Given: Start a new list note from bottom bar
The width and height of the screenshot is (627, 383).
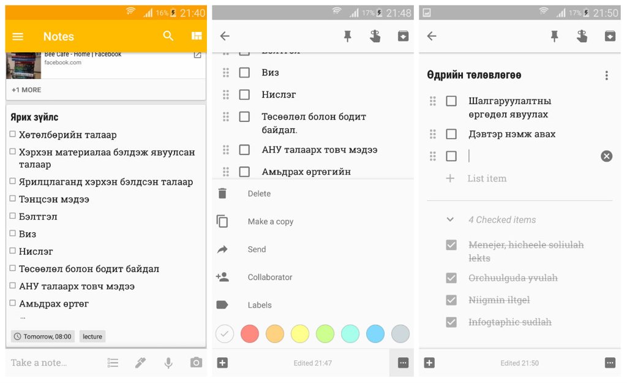Looking at the screenshot, I should pos(113,363).
